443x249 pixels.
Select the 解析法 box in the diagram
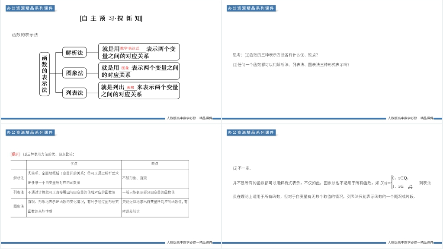74,52
